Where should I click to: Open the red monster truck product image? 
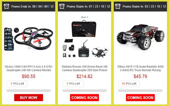pos(140,37)
